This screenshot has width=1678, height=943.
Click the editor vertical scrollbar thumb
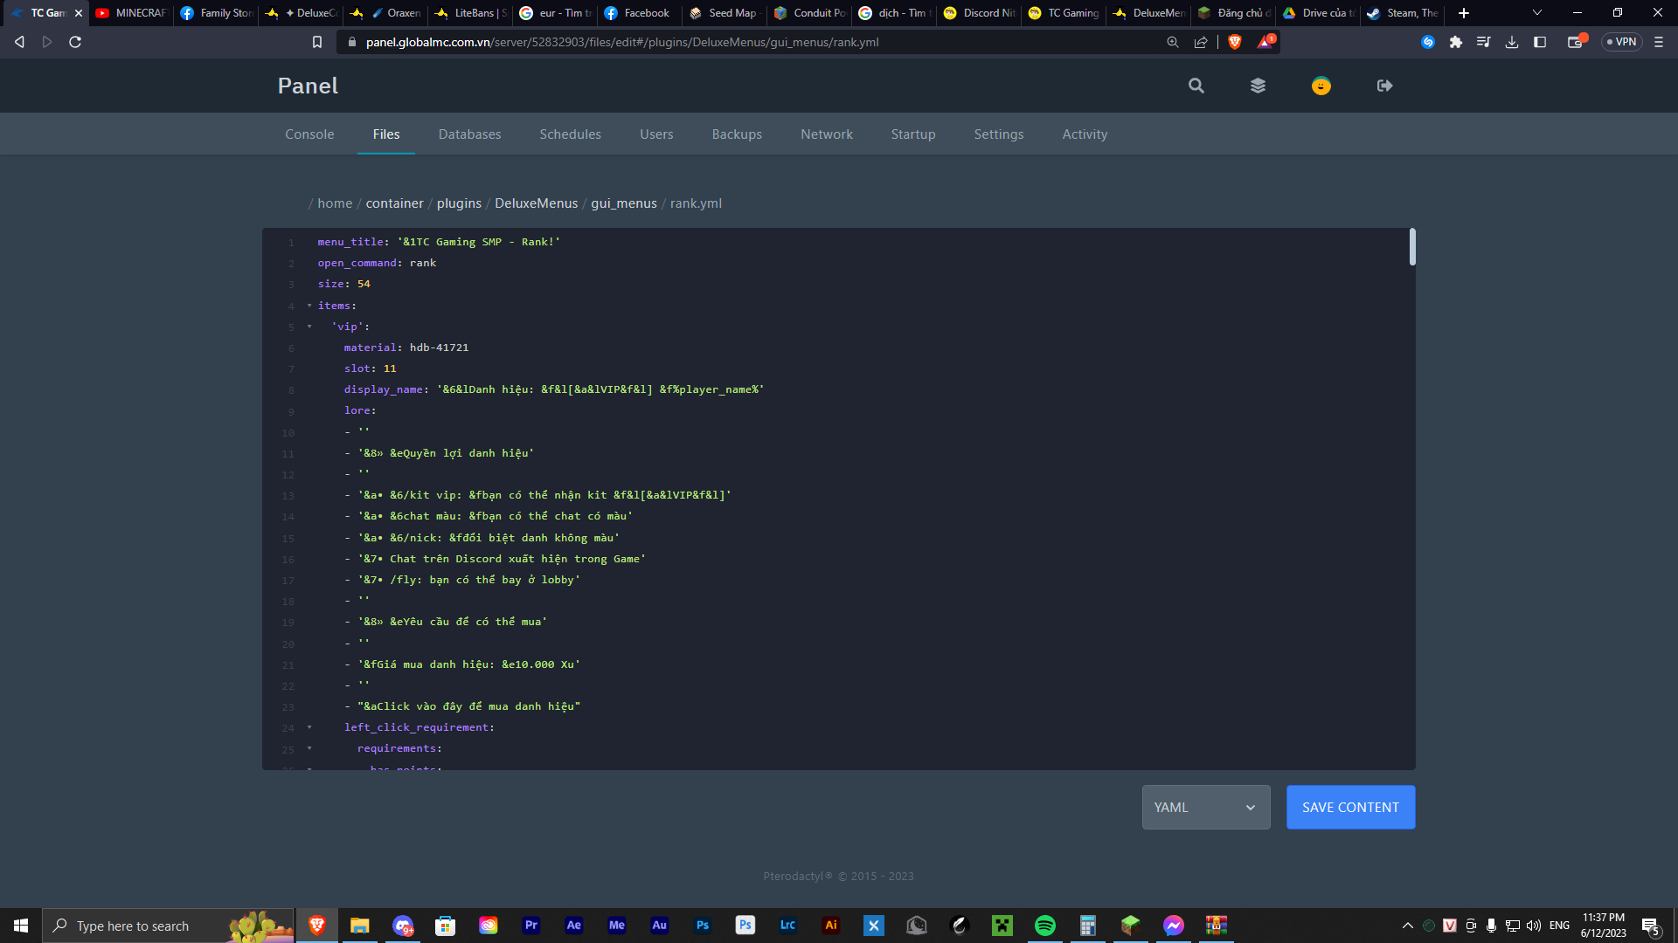1411,247
